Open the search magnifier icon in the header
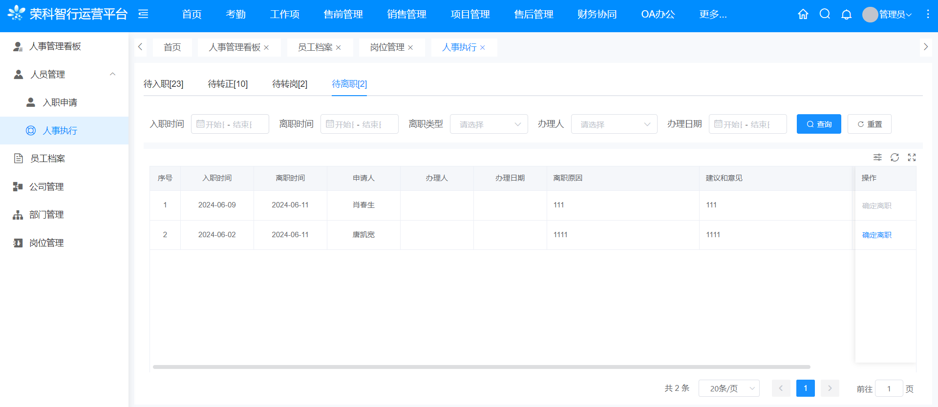 pos(825,14)
